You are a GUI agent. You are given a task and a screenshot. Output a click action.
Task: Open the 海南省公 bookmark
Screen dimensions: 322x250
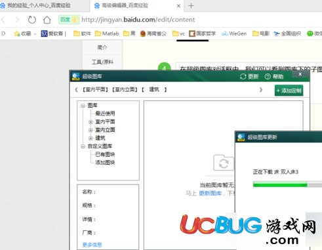click(x=153, y=33)
